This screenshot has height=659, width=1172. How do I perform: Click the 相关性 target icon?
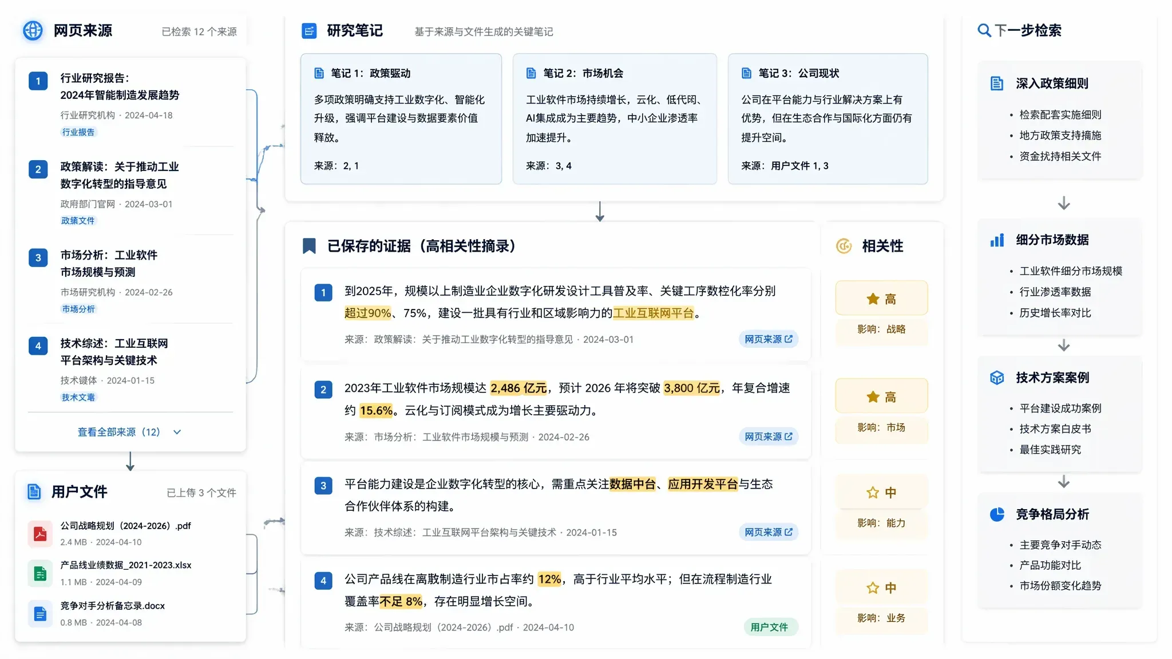844,246
